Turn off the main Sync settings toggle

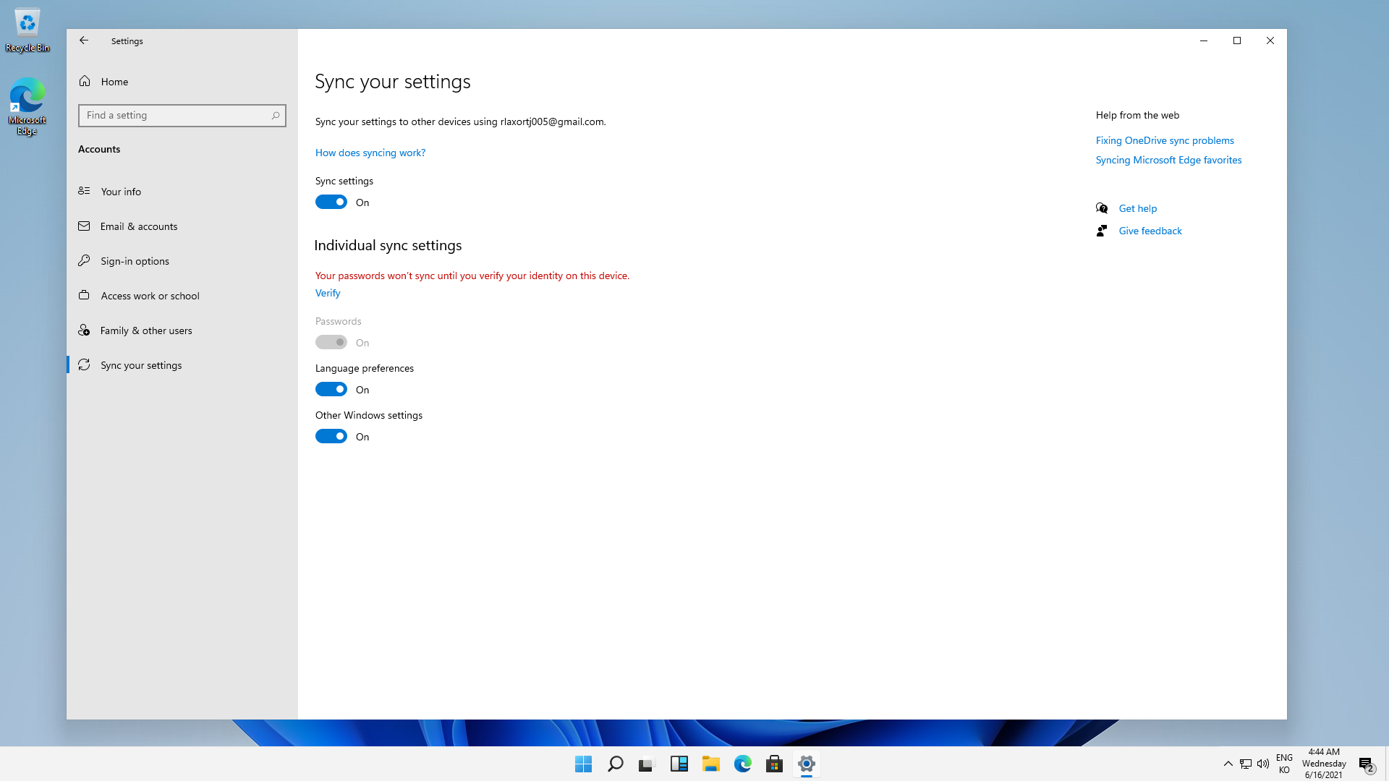(x=331, y=202)
